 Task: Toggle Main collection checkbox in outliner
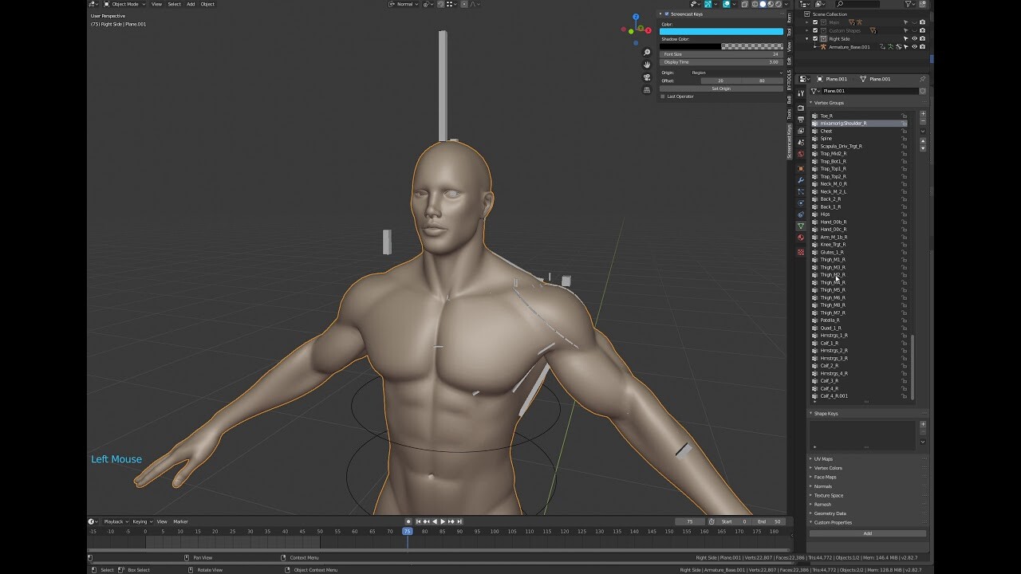tap(815, 22)
